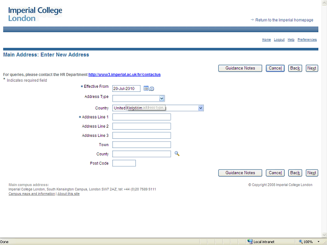
Task: Go to Home in top navigation
Action: (x=266, y=40)
